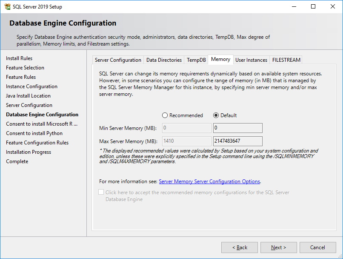
Task: Click the recommended Max Server Memory 1410 field
Action: 186,141
